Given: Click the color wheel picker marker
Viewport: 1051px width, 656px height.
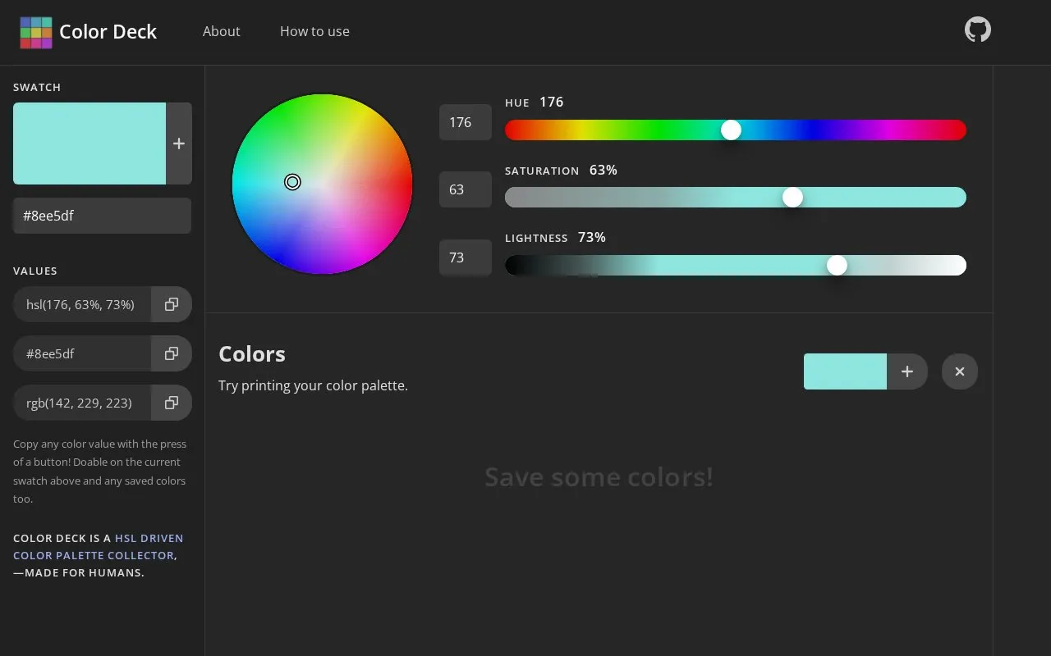Looking at the screenshot, I should click(292, 182).
